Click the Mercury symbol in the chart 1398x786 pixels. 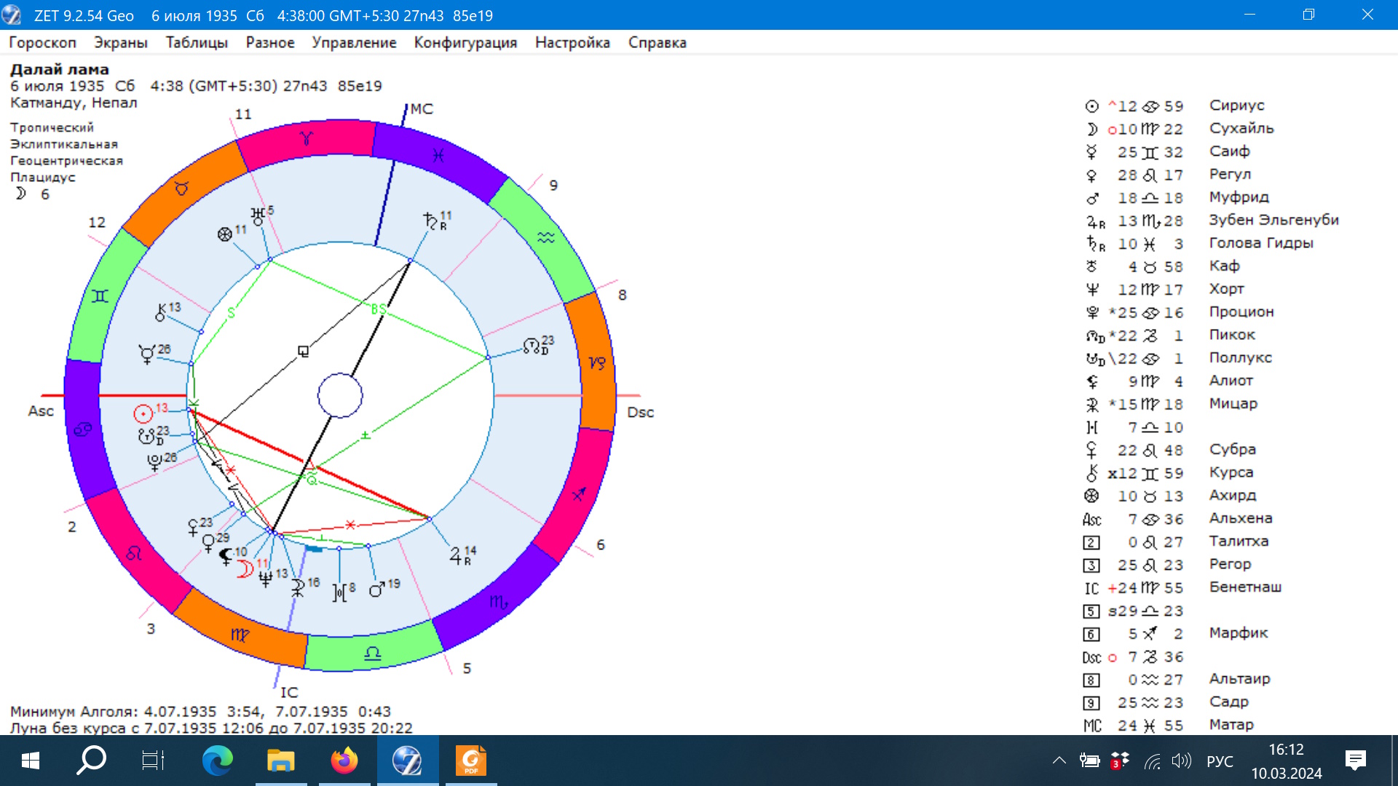[x=147, y=354]
